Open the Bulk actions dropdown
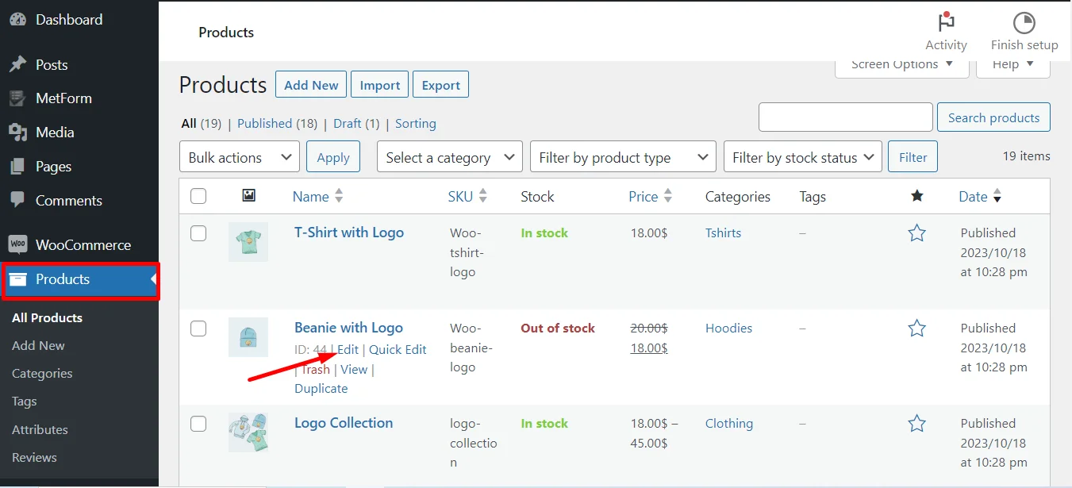The width and height of the screenshot is (1072, 488). pyautogui.click(x=240, y=157)
